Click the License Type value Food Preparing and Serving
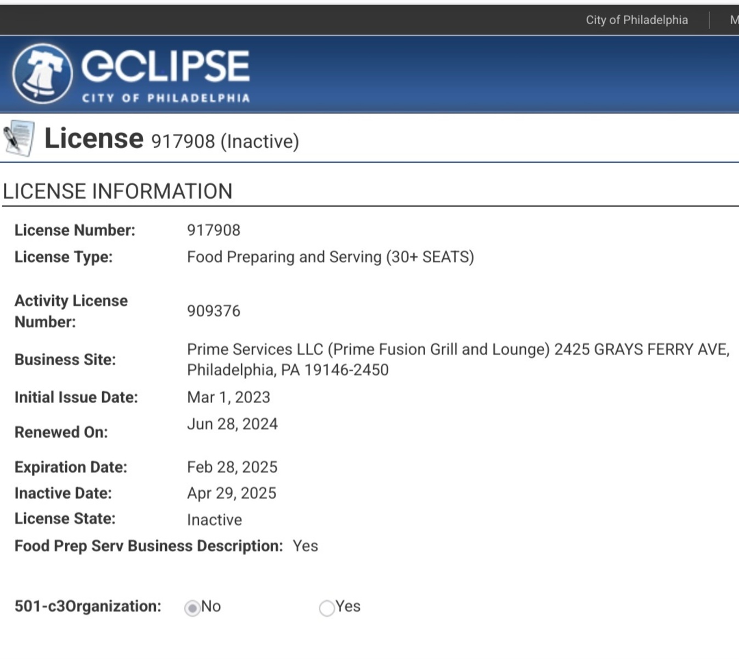 coord(330,257)
